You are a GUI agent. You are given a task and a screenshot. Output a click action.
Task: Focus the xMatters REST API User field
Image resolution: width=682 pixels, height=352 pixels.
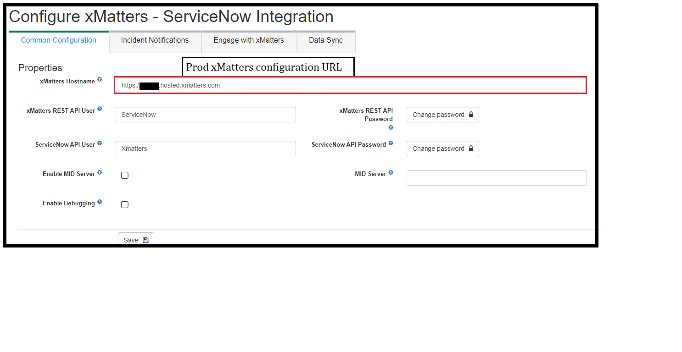point(206,115)
